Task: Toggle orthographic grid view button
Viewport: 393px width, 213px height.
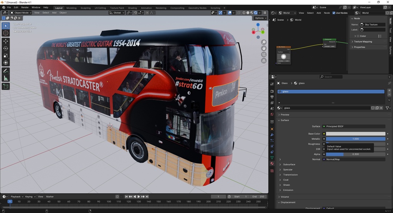Action: point(264,61)
